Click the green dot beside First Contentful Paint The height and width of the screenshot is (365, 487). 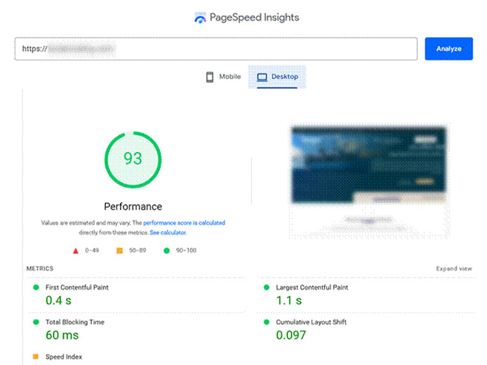point(36,287)
